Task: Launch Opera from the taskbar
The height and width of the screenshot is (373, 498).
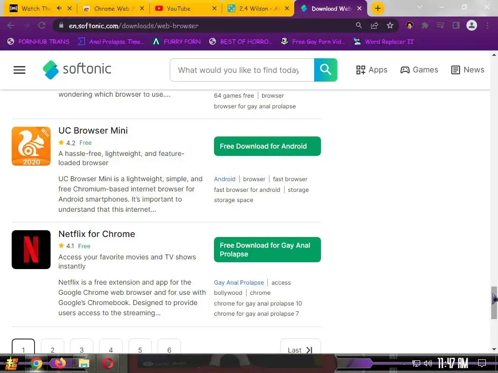Action: pyautogui.click(x=107, y=363)
